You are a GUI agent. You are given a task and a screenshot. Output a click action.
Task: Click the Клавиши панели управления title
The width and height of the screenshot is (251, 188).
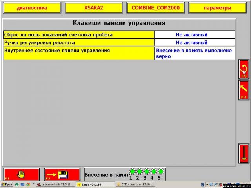pyautogui.click(x=119, y=23)
